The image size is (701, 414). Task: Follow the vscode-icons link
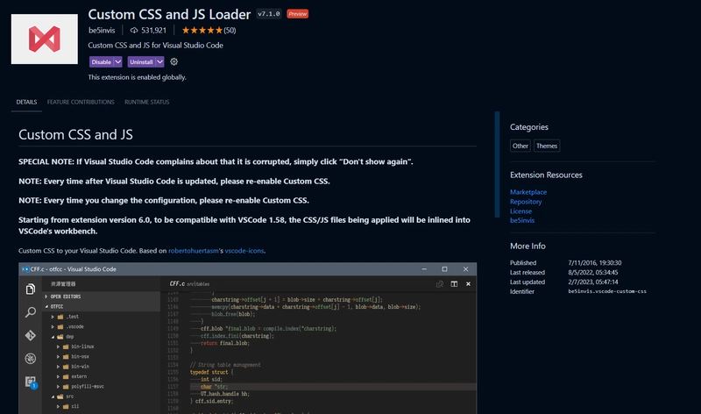click(x=244, y=251)
